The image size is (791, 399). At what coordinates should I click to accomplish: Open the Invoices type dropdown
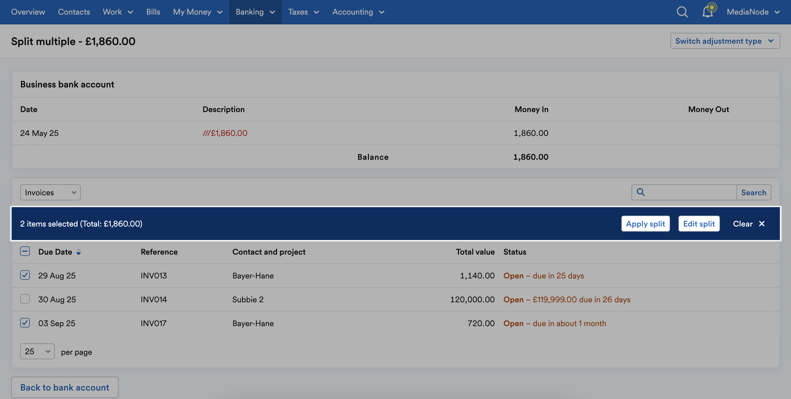(x=50, y=192)
